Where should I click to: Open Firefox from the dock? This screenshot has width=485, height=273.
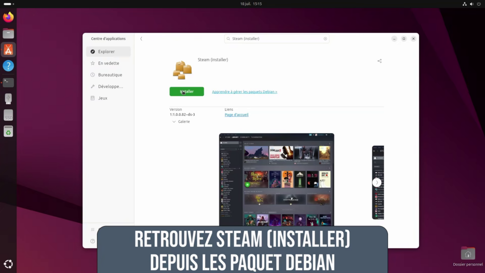[9, 18]
